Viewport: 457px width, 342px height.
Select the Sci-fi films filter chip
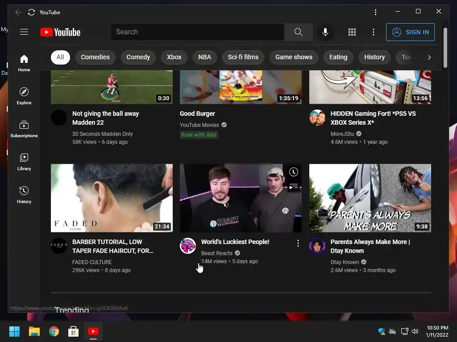click(x=243, y=57)
